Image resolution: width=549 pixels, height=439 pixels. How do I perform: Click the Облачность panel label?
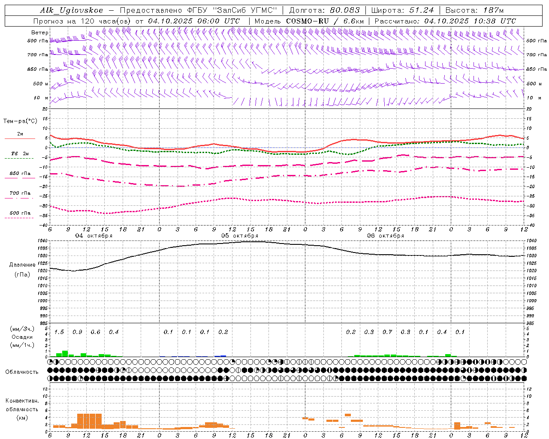pyautogui.click(x=21, y=372)
